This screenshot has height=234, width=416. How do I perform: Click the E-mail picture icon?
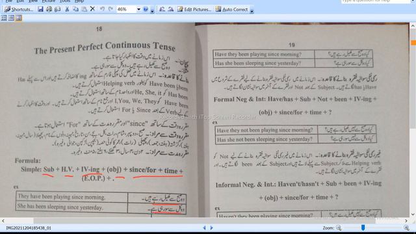pos(58,9)
